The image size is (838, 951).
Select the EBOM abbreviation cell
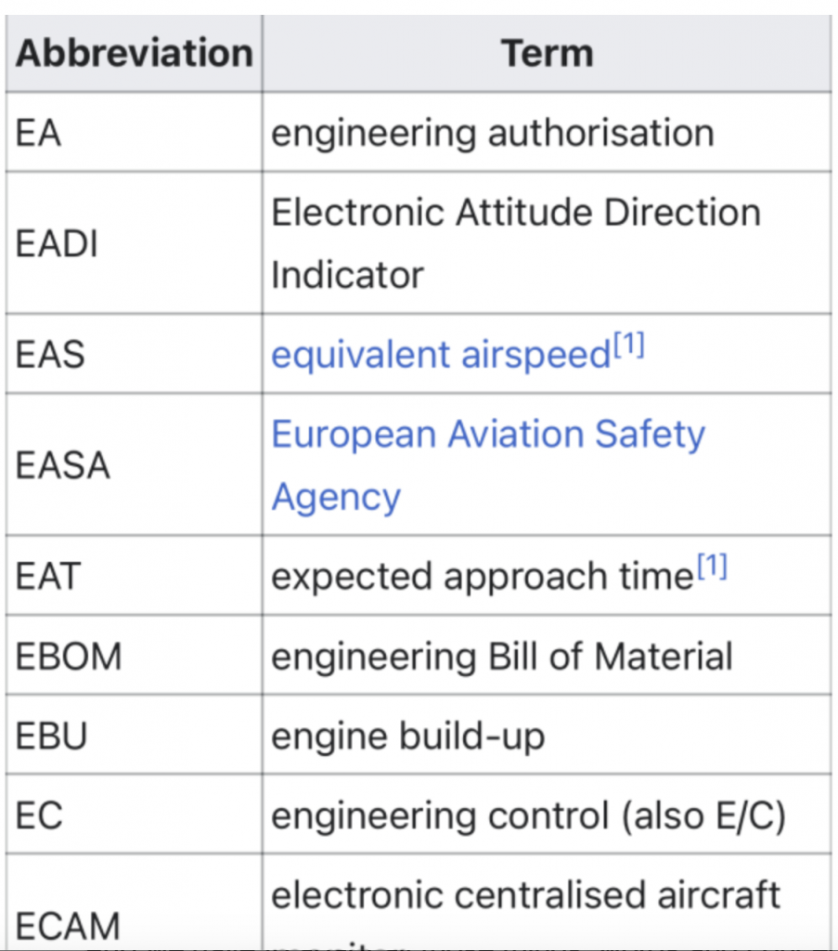134,655
